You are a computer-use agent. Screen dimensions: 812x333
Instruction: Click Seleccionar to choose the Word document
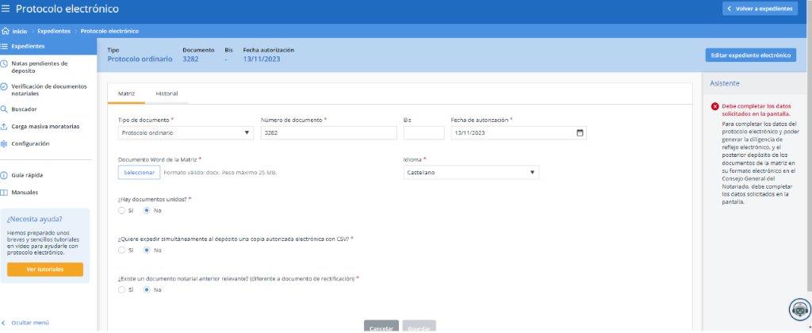click(139, 172)
